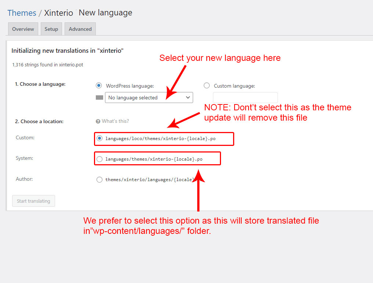The image size is (373, 283).
Task: Click the "What's this?" help link
Action: [x=115, y=121]
